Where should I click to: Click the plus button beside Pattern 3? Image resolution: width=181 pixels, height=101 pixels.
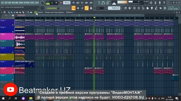coord(122,8)
